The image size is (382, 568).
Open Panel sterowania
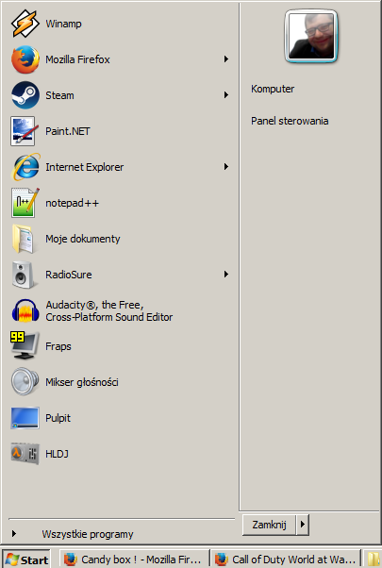(x=290, y=121)
